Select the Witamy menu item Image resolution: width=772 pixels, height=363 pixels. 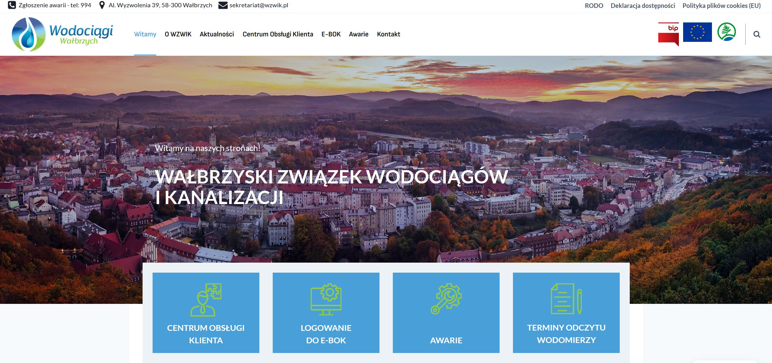[145, 34]
